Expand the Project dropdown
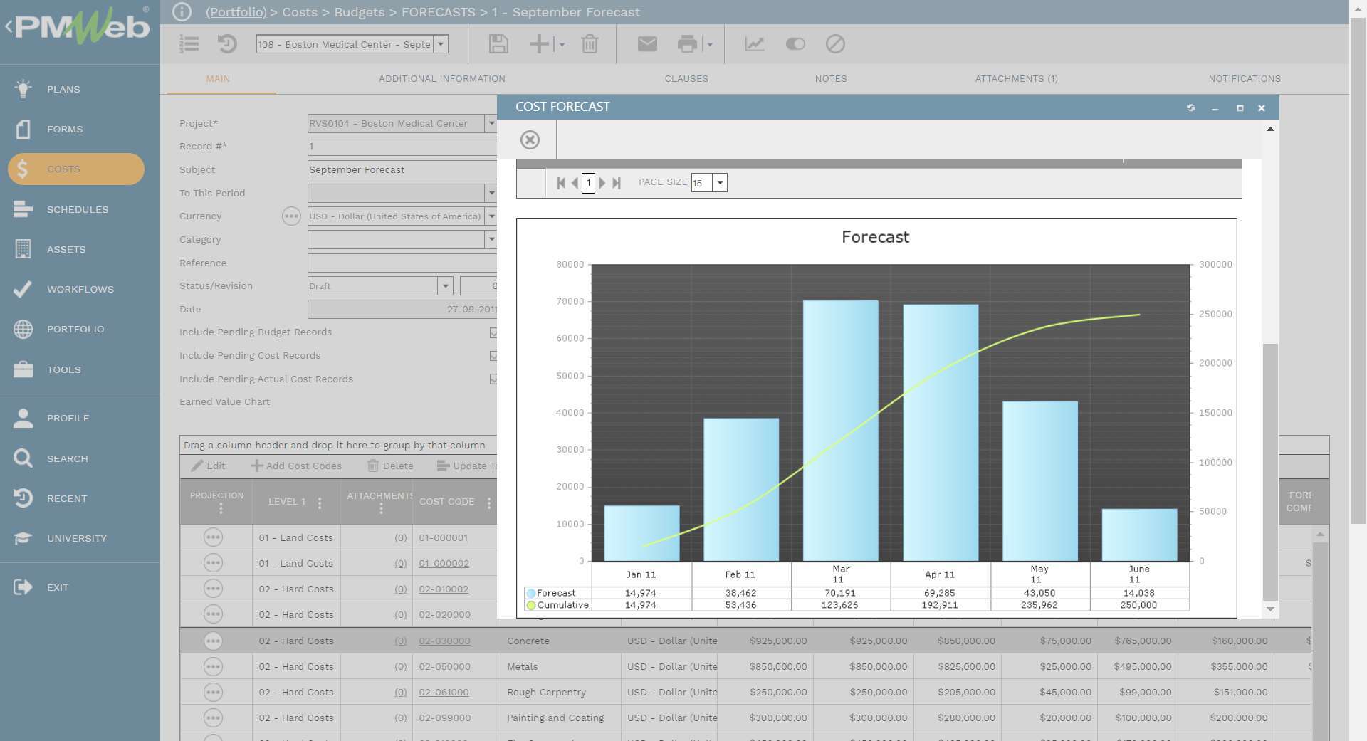1367x741 pixels. (491, 123)
